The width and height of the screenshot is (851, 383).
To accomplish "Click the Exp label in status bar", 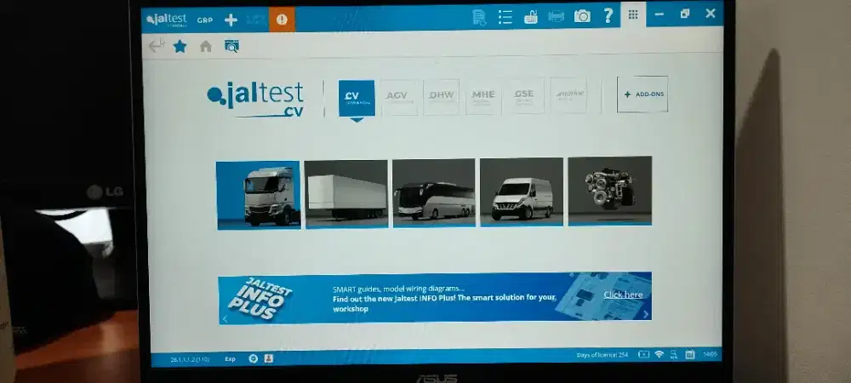I will (x=230, y=359).
